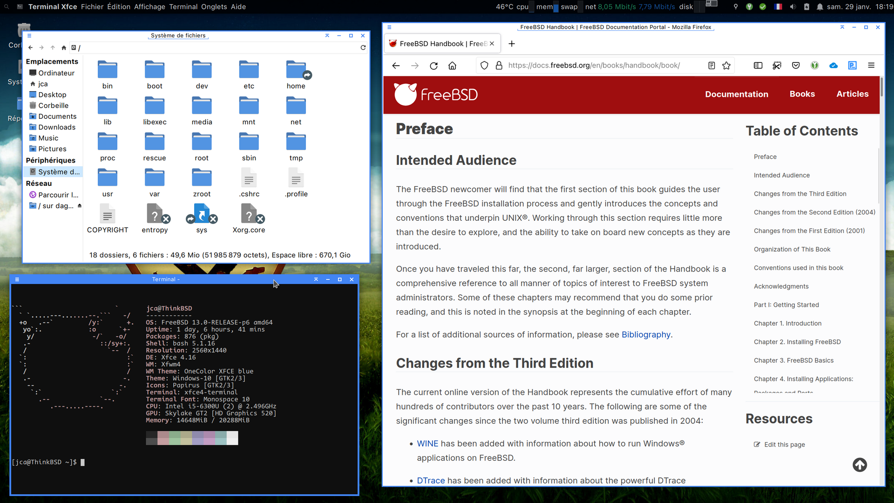Screen dimensions: 894x503
Task: Reload the Firefox page
Action: pos(433,66)
